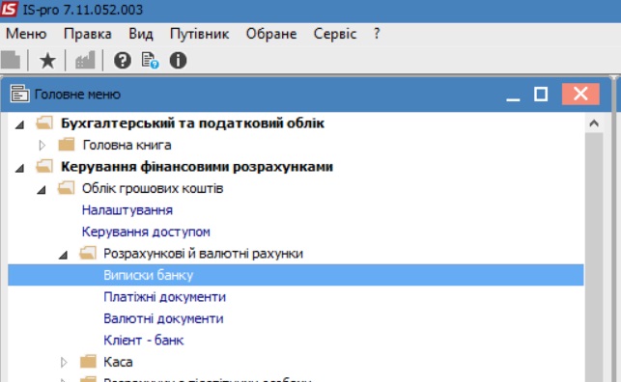Open the Налаштування item

(x=127, y=210)
